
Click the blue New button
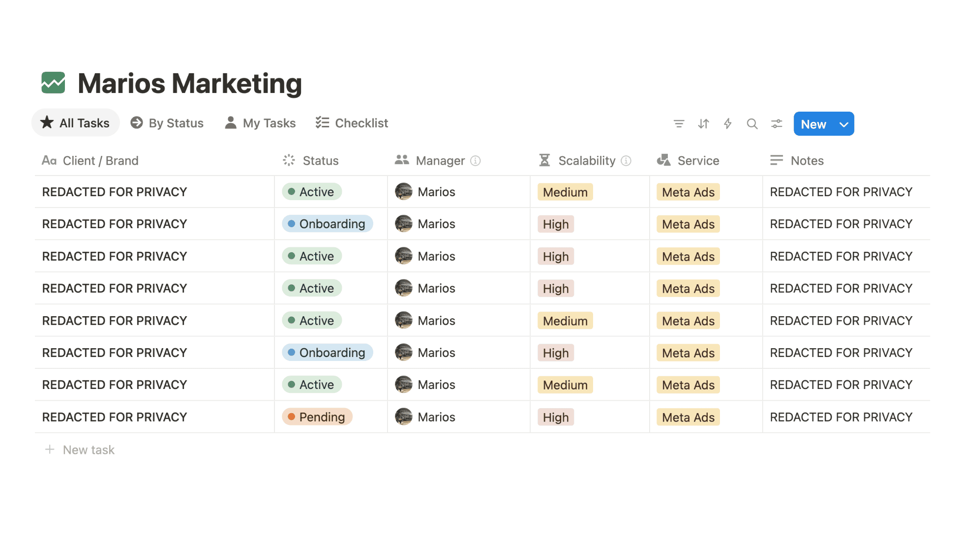coord(814,124)
